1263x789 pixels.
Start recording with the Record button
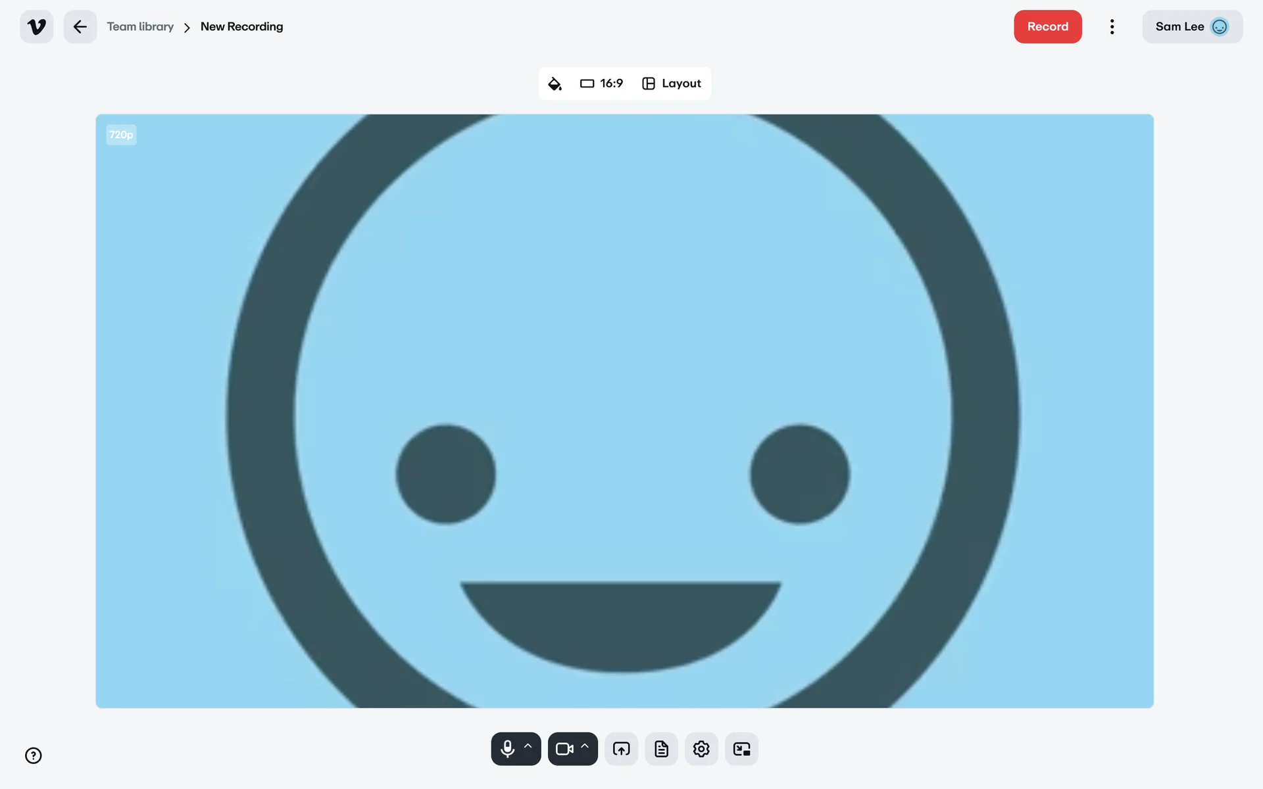click(x=1047, y=27)
